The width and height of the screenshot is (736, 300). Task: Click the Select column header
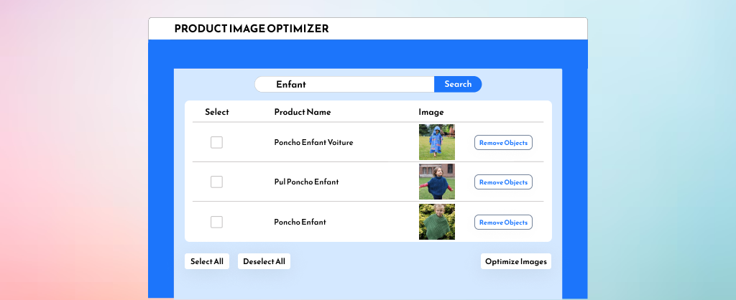coord(217,112)
